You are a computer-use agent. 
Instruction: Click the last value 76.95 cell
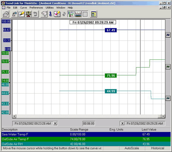(146, 139)
